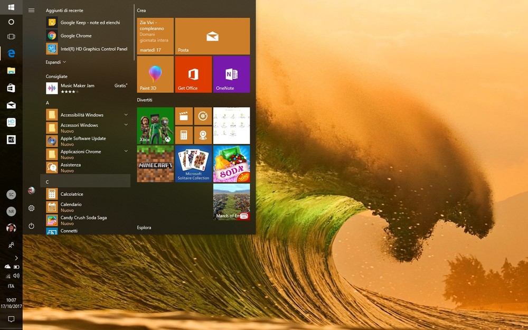Image resolution: width=528 pixels, height=330 pixels.
Task: Open the Groove Music disc tile
Action: tap(203, 116)
